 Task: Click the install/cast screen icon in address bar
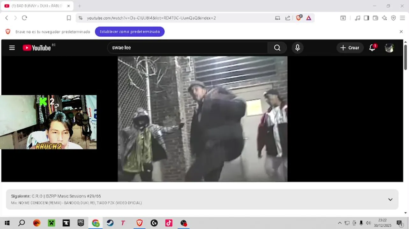(277, 18)
